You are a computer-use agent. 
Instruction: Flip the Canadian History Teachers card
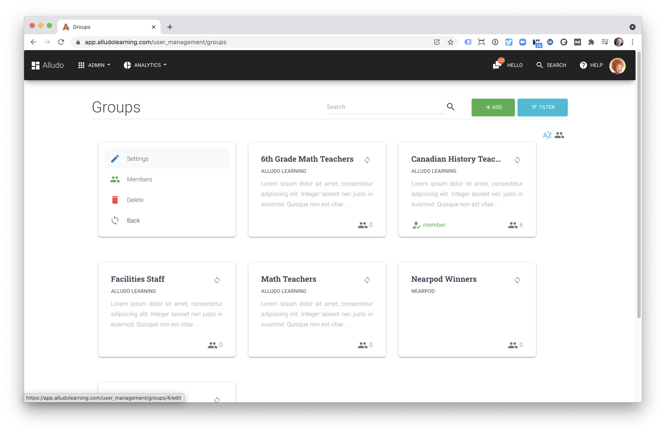click(518, 160)
